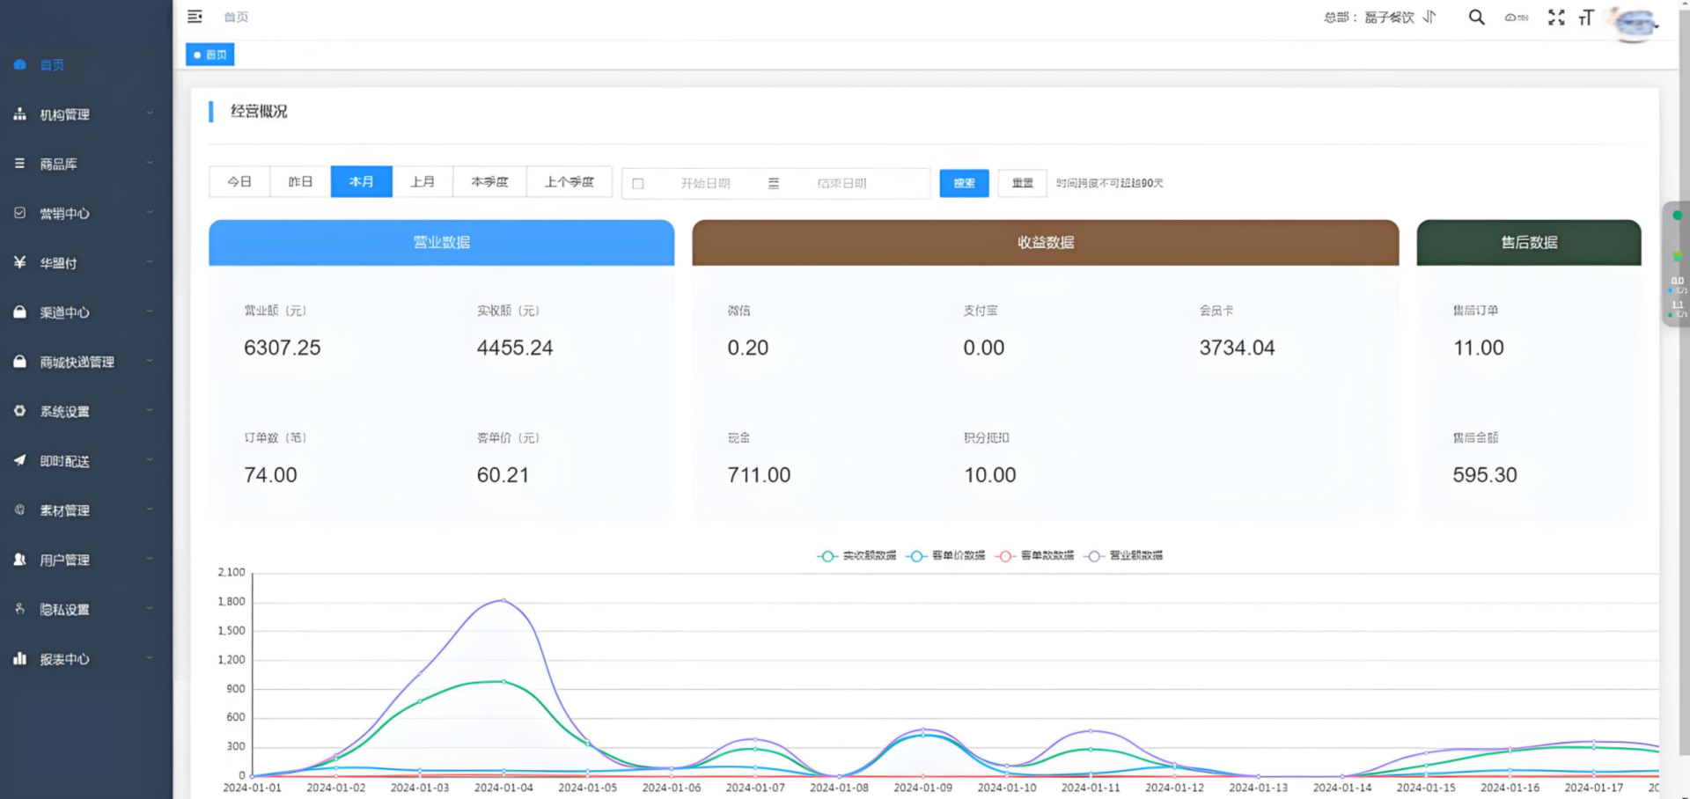Click the 重置 reset button

coord(1022,183)
